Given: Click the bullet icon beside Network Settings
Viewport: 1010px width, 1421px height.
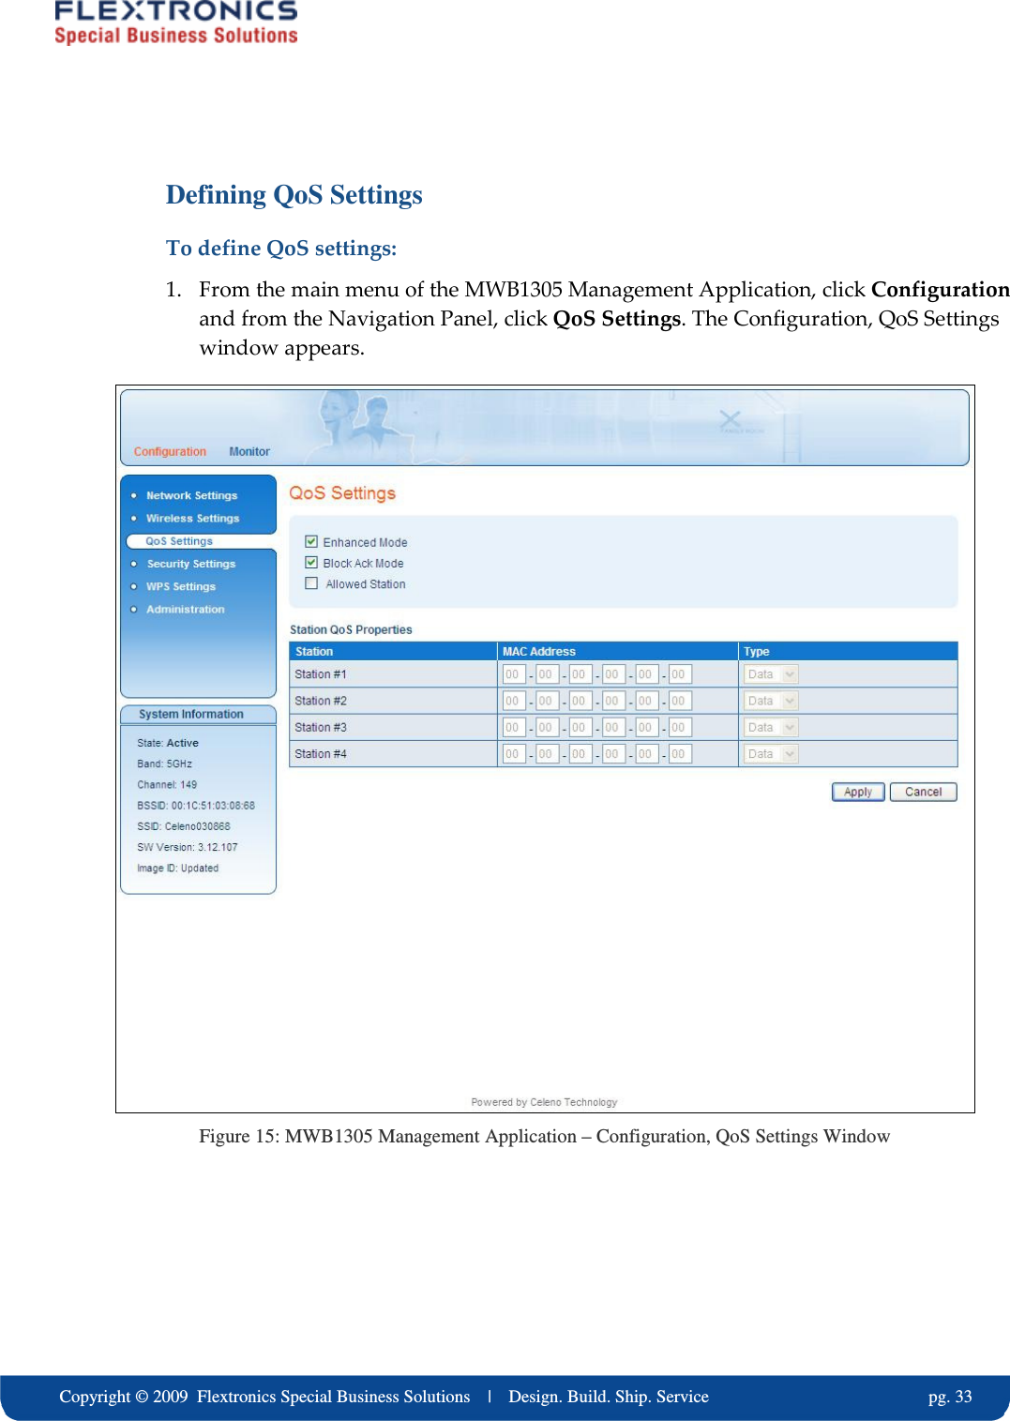Looking at the screenshot, I should 135,495.
